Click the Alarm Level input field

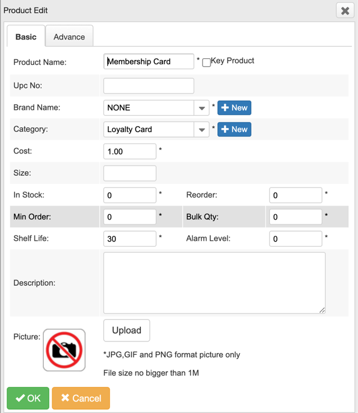[x=296, y=238]
